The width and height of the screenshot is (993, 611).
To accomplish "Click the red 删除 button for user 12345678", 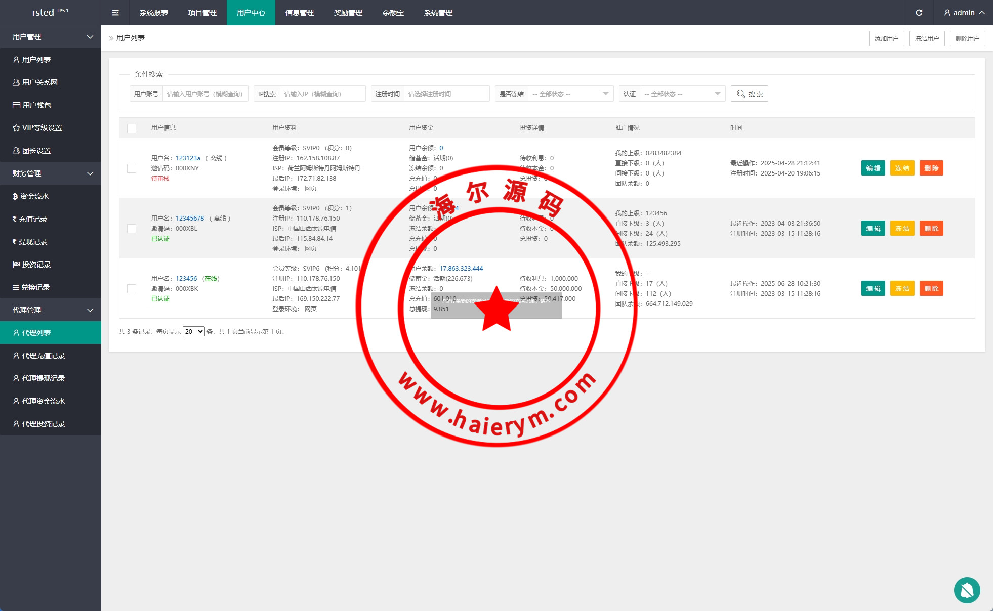I will coord(931,229).
